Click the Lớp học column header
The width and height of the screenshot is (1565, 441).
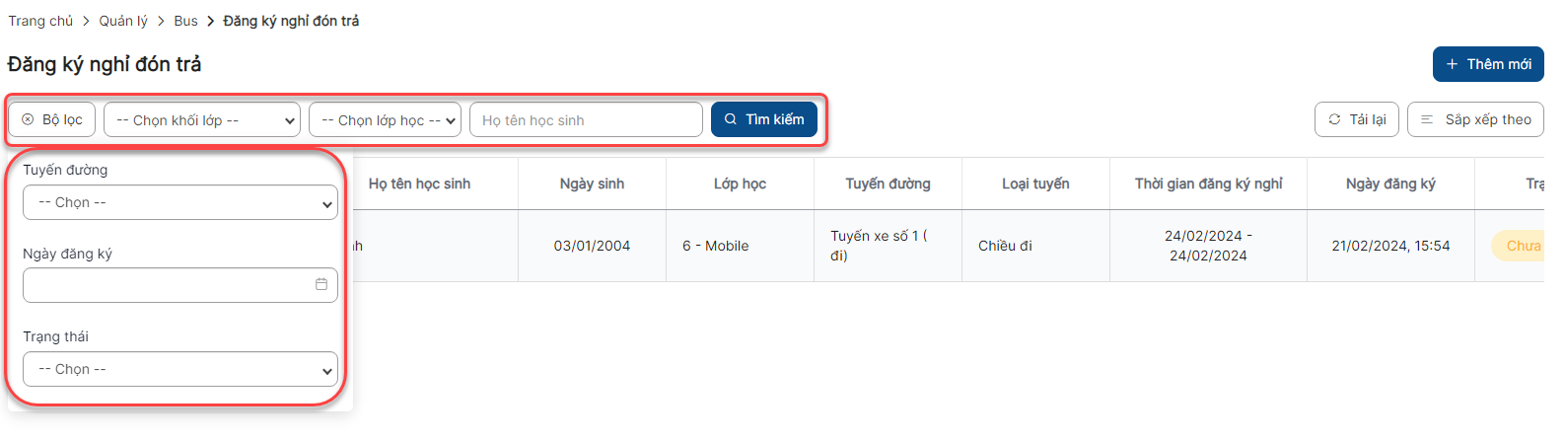click(740, 184)
